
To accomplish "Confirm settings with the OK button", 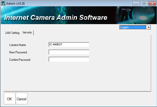I will (10, 99).
